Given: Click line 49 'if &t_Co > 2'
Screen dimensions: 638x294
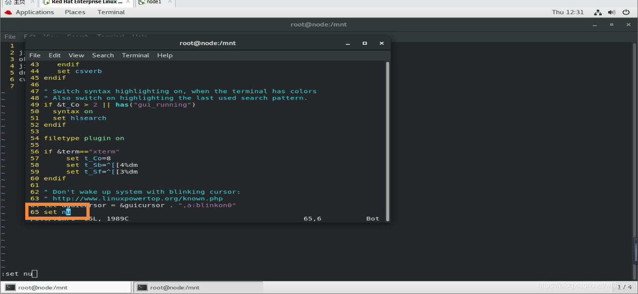Looking at the screenshot, I should (x=120, y=105).
